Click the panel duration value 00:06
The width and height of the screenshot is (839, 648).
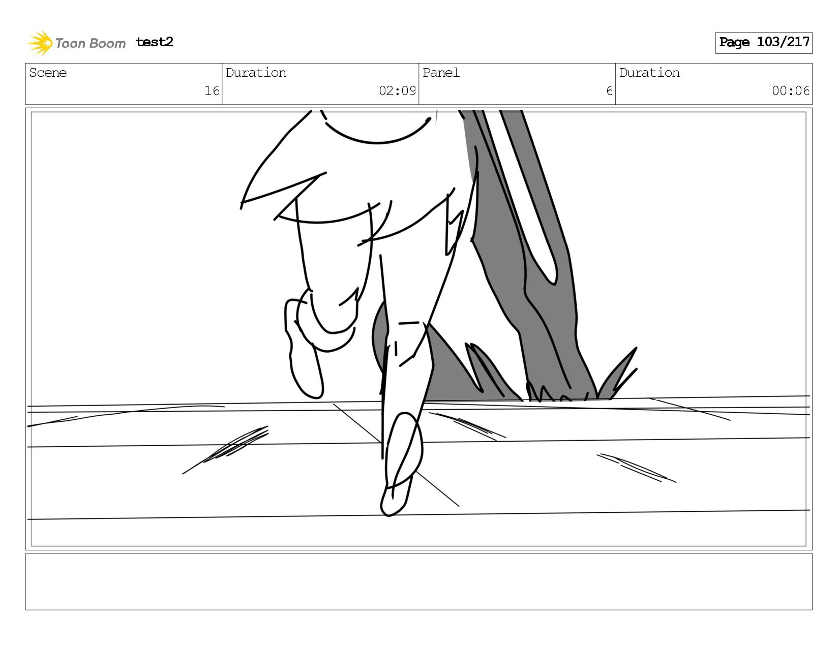791,91
